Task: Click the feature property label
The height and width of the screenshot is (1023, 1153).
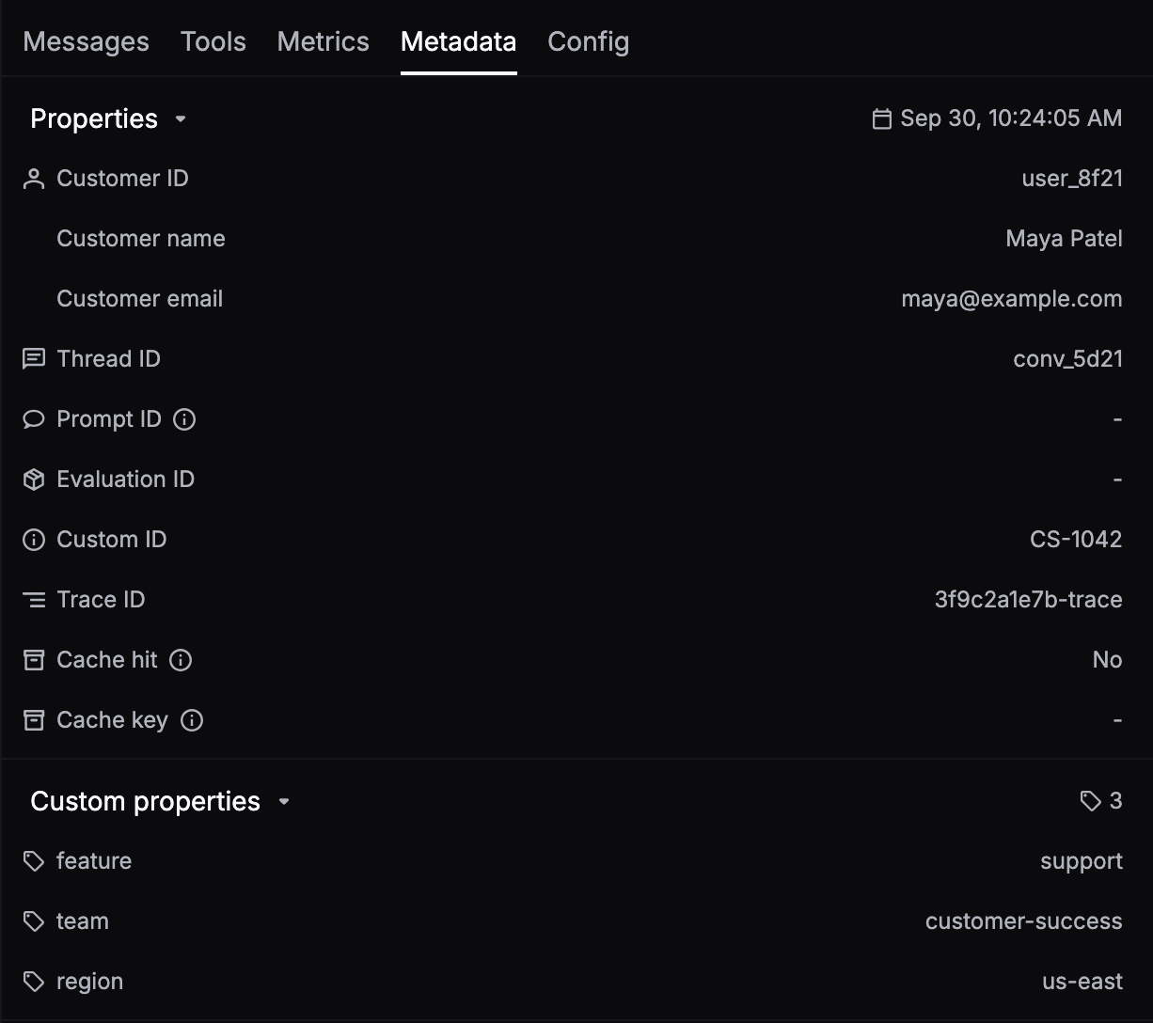Action: pos(94,861)
